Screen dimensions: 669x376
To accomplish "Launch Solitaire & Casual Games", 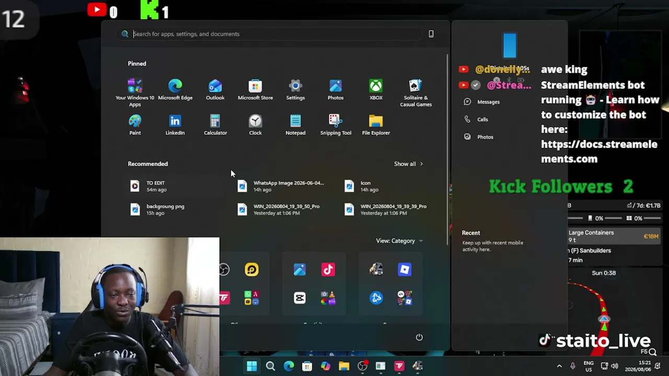I will point(416,93).
